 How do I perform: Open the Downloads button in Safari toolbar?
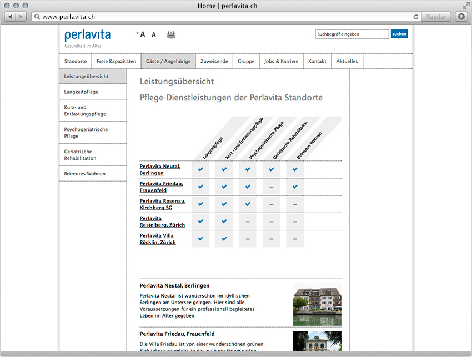pos(461,17)
